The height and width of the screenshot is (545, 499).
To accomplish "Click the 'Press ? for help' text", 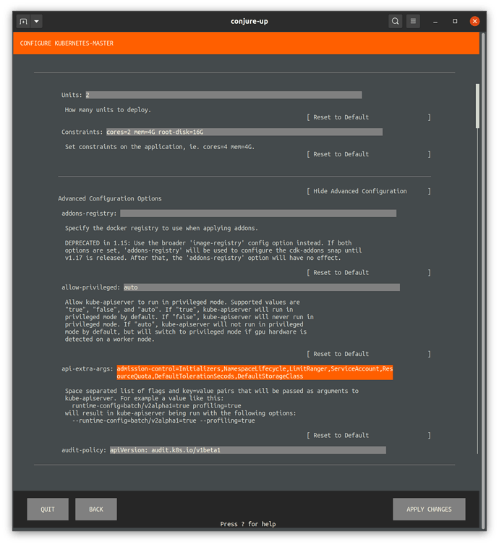I will tap(248, 524).
